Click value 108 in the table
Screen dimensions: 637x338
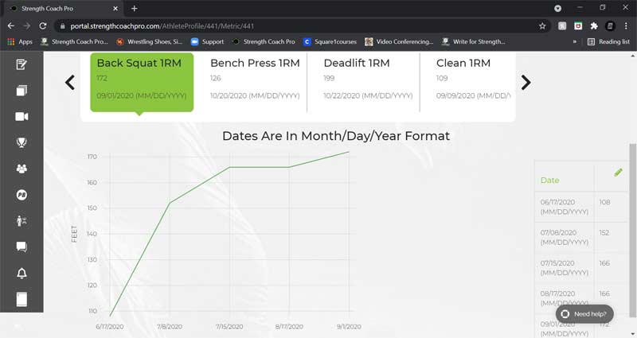tap(604, 202)
